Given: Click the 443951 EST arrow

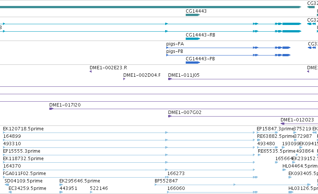Looking at the screenshot, I should pos(61,192).
